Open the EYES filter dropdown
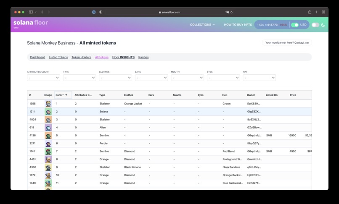 click(x=223, y=78)
